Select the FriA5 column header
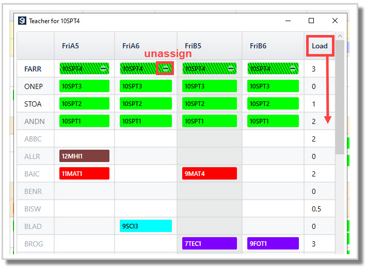 [71, 46]
